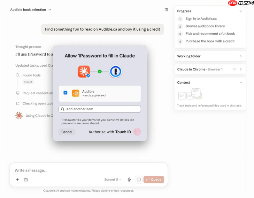
Task: Expand the Working folder panel
Action: (x=210, y=56)
